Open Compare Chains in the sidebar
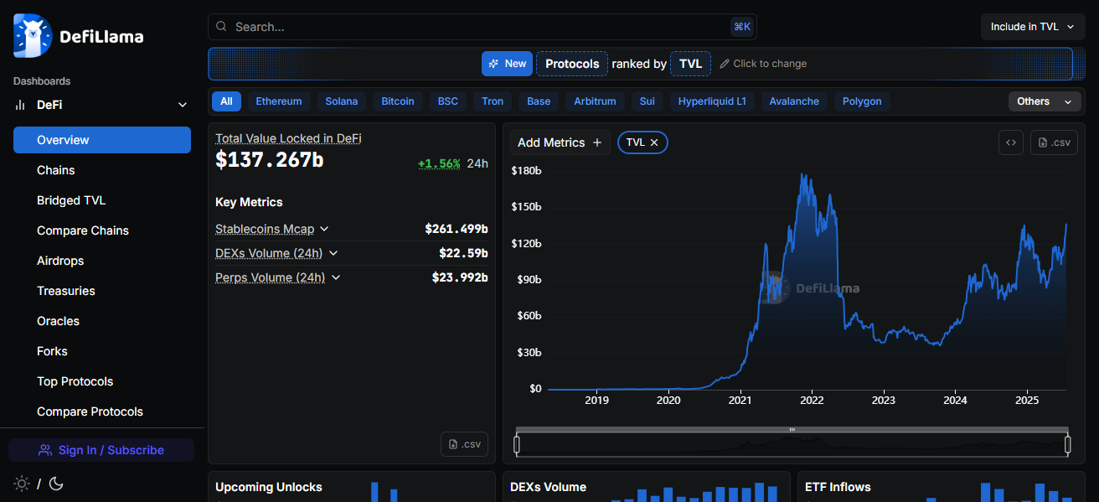1099x502 pixels. tap(102, 230)
